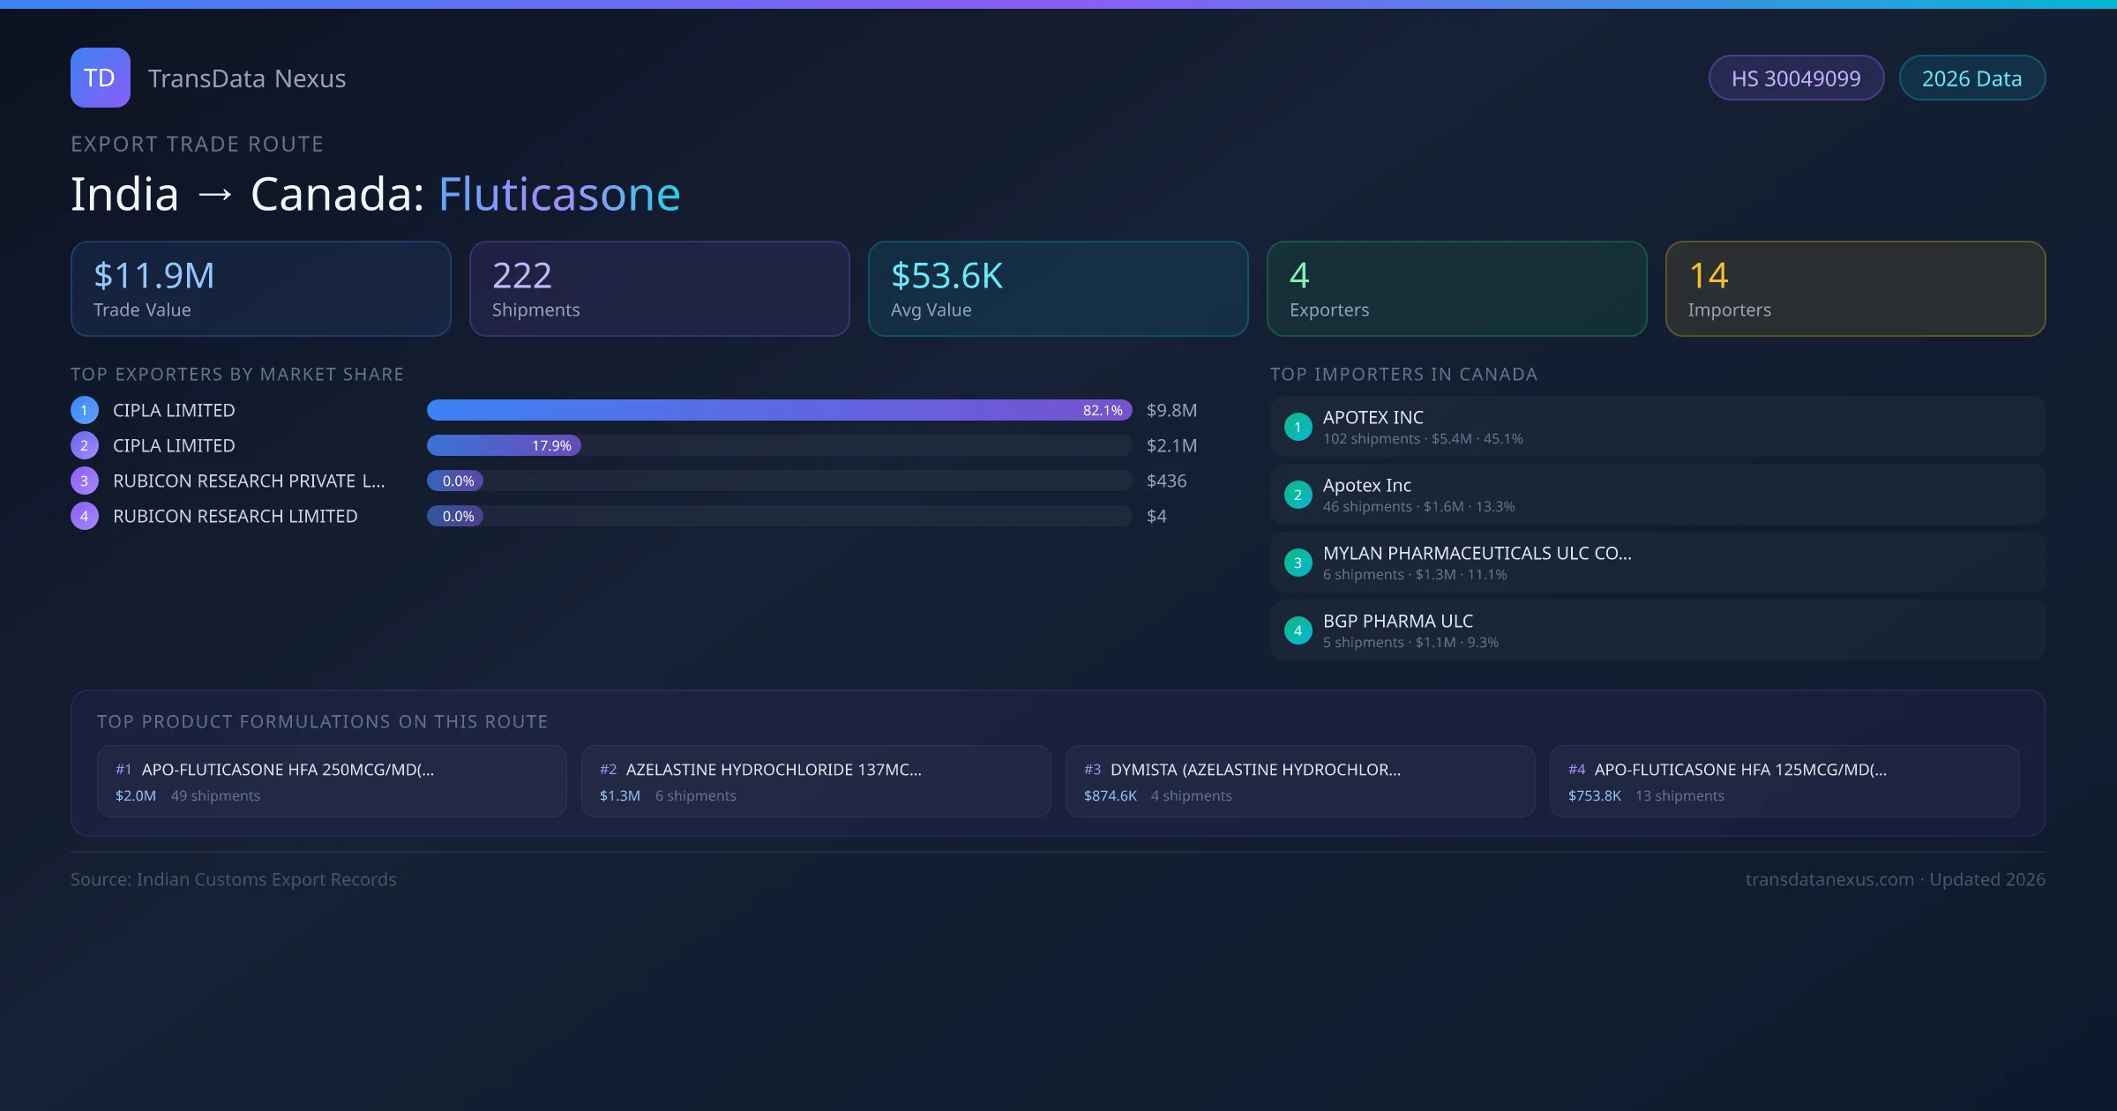Open the #3 DYMISTA formulation card
The width and height of the screenshot is (2117, 1111).
click(x=1299, y=781)
